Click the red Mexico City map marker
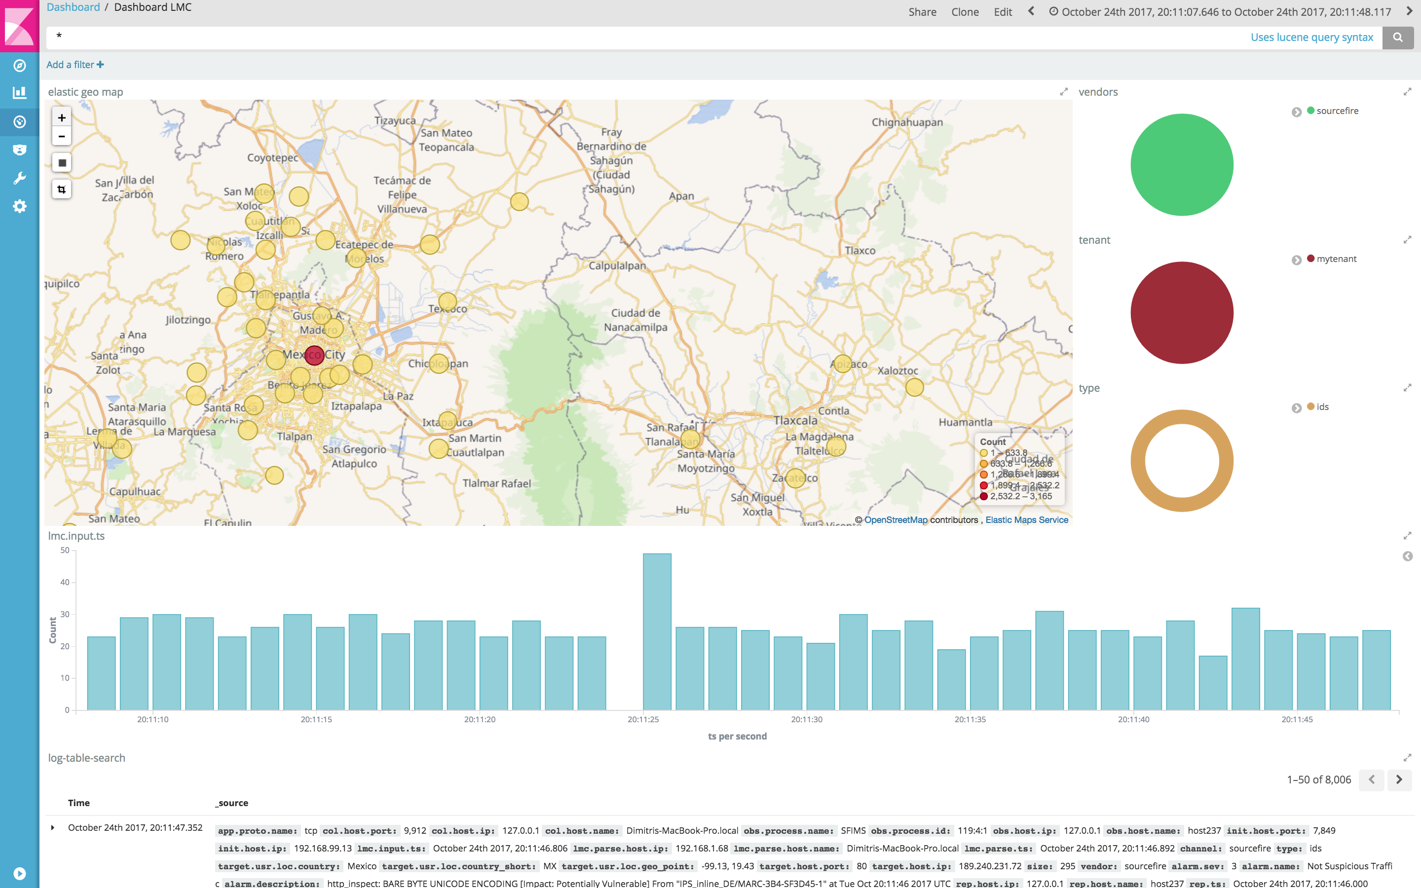This screenshot has height=888, width=1421. click(315, 355)
